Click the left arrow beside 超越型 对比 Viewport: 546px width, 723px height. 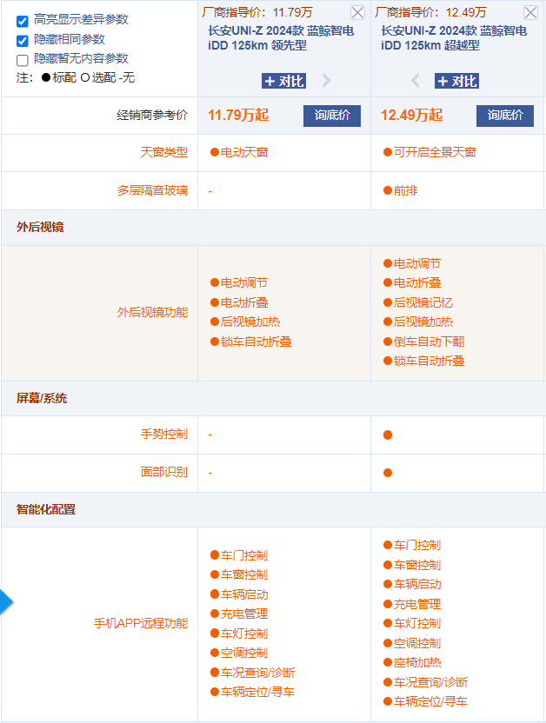(415, 81)
